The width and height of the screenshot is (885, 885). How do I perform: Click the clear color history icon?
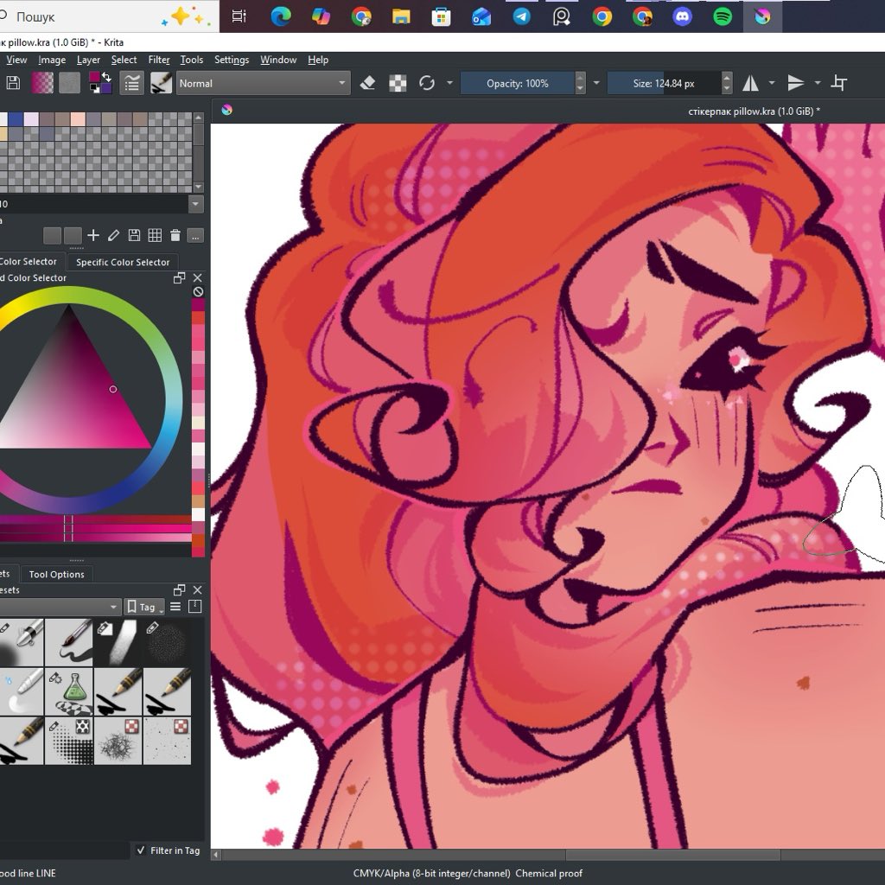point(198,292)
